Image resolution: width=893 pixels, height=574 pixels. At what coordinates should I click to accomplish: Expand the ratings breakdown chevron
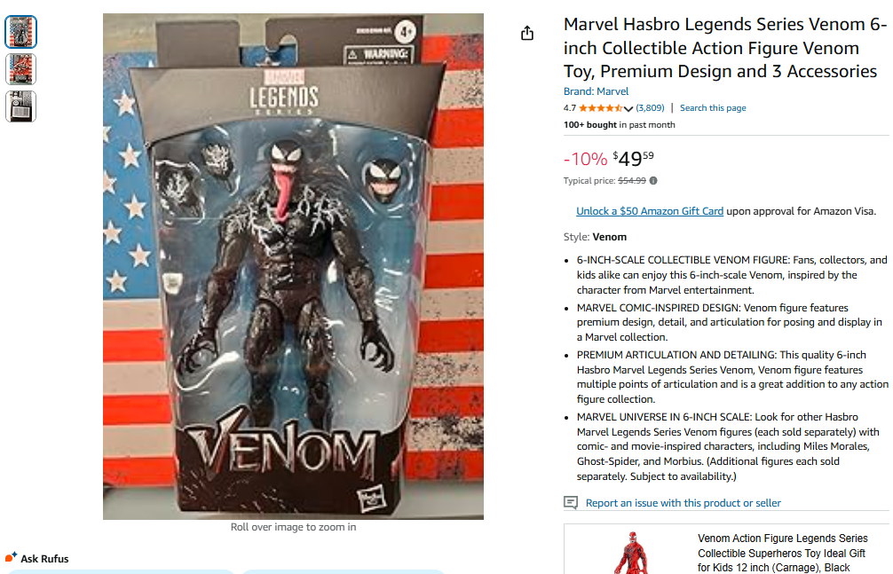(x=628, y=108)
